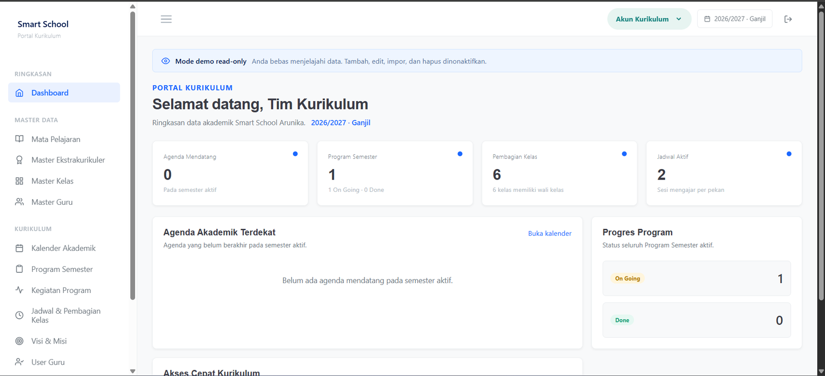825x376 pixels.
Task: Click the Master Ekstrakurikuler award icon
Action: point(20,160)
